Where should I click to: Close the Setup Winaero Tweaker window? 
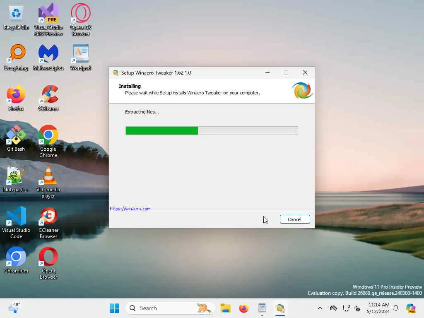tap(305, 72)
